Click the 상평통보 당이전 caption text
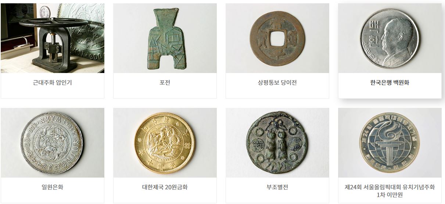The height and width of the screenshot is (204, 445). tap(277, 83)
